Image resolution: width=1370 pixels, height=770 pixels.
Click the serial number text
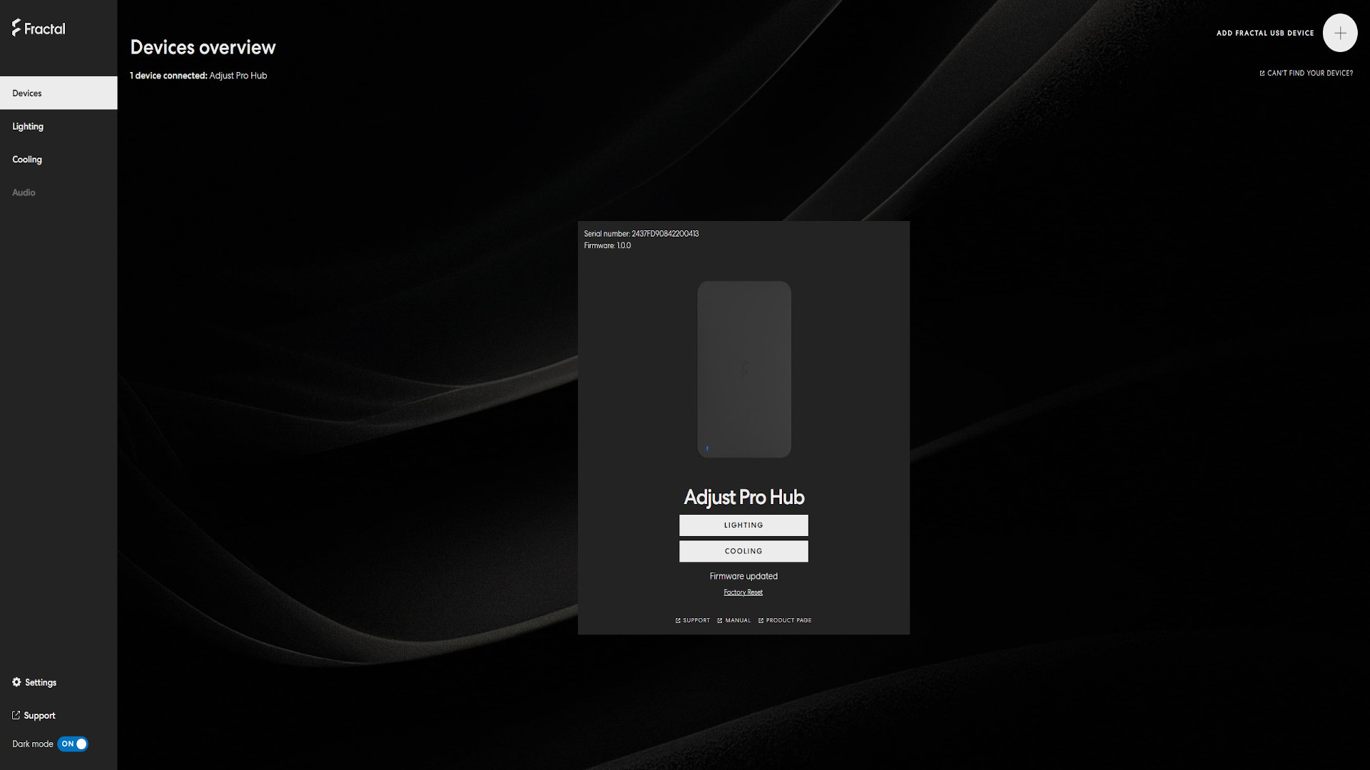(x=641, y=234)
